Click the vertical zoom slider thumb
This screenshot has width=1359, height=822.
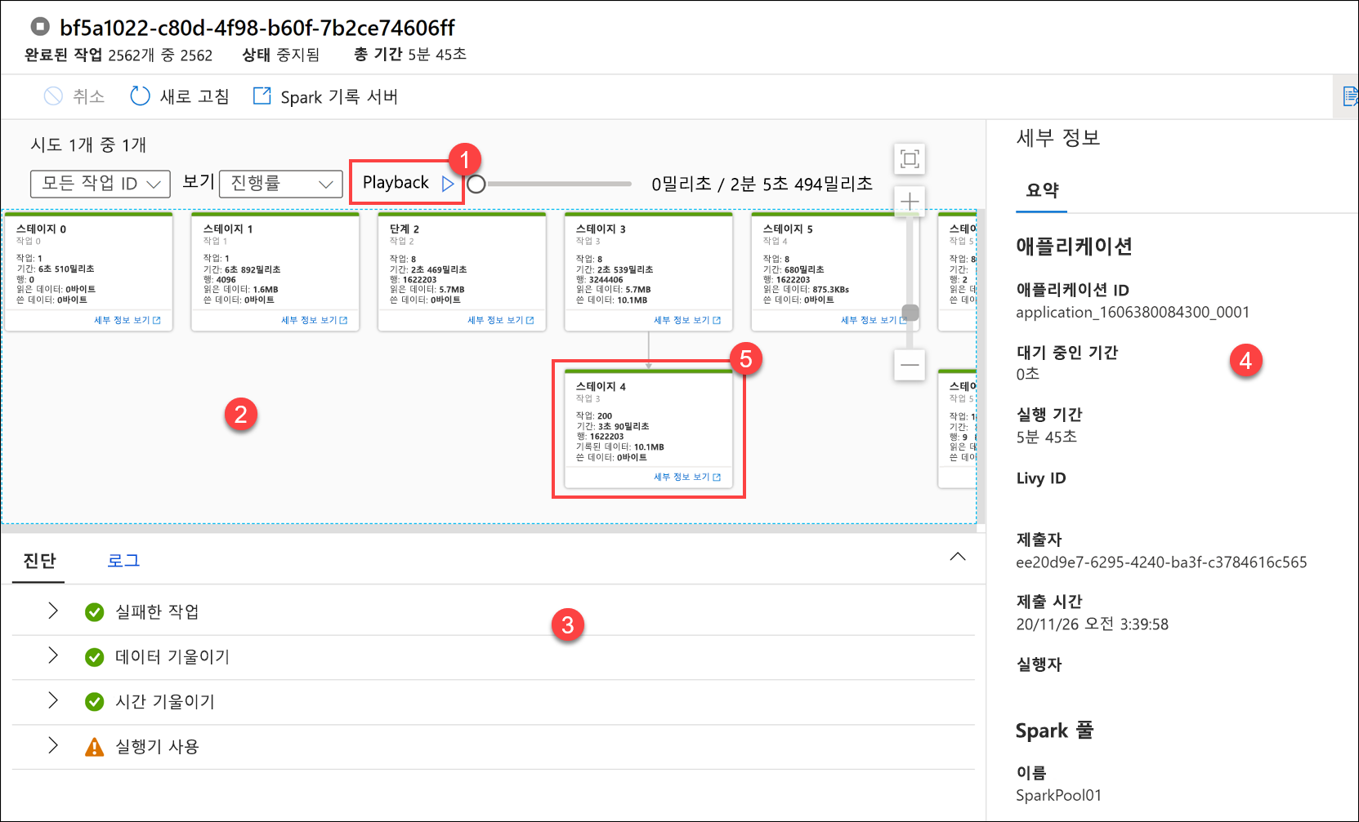click(x=910, y=313)
